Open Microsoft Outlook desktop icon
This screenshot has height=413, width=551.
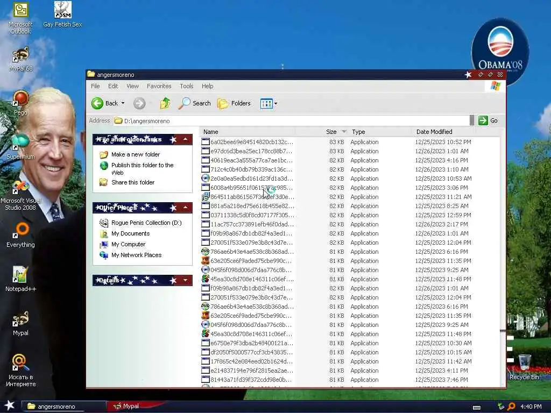[x=20, y=18]
